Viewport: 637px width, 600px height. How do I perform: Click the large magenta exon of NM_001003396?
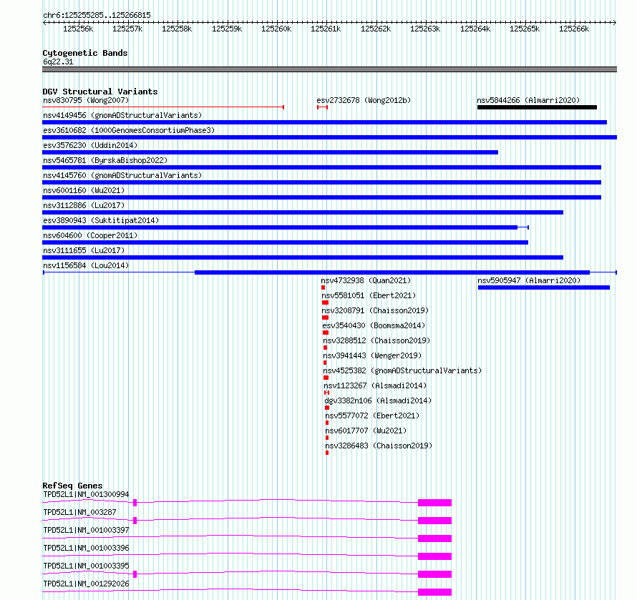[434, 556]
